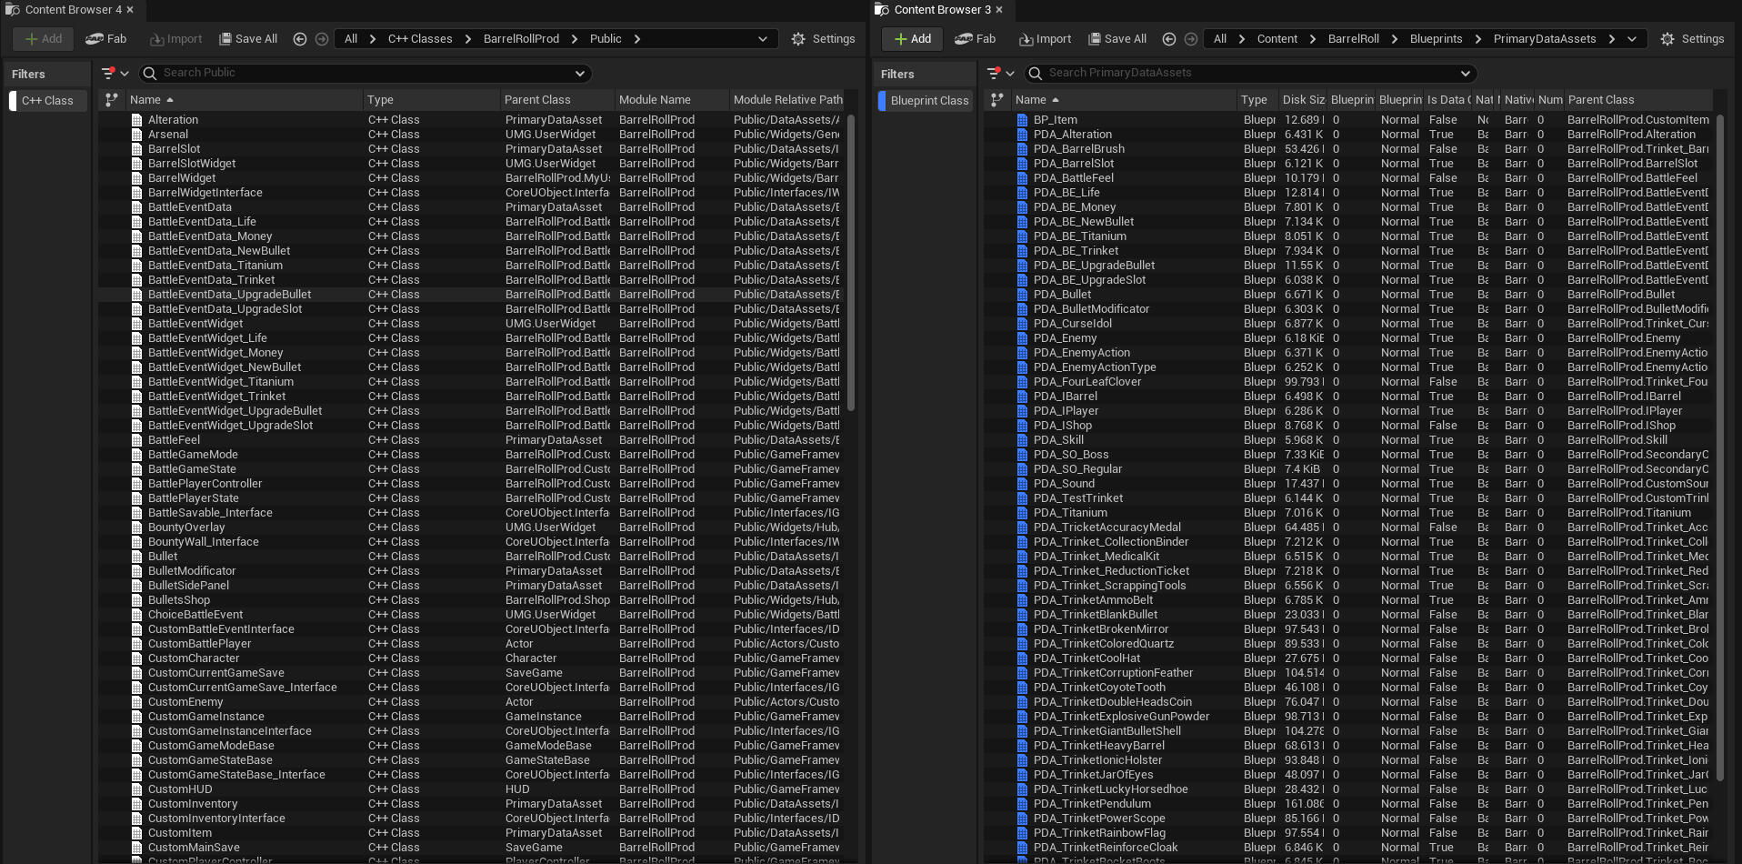Click the CustomHUD C++ class file icon
Viewport: 1742px width, 864px height.
pyautogui.click(x=136, y=789)
